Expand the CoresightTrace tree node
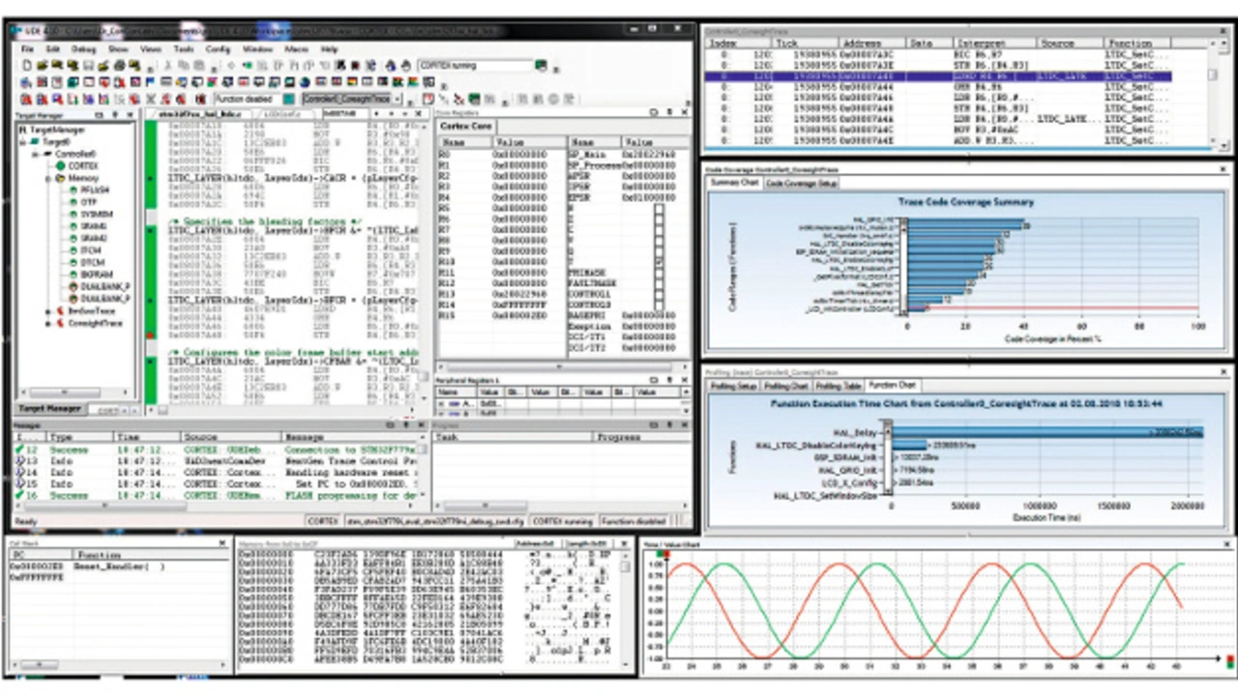 pyautogui.click(x=47, y=324)
